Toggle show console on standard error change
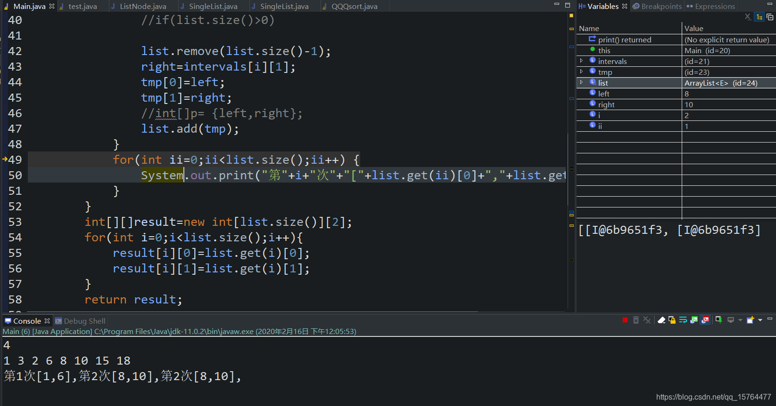The height and width of the screenshot is (406, 776). (x=705, y=320)
